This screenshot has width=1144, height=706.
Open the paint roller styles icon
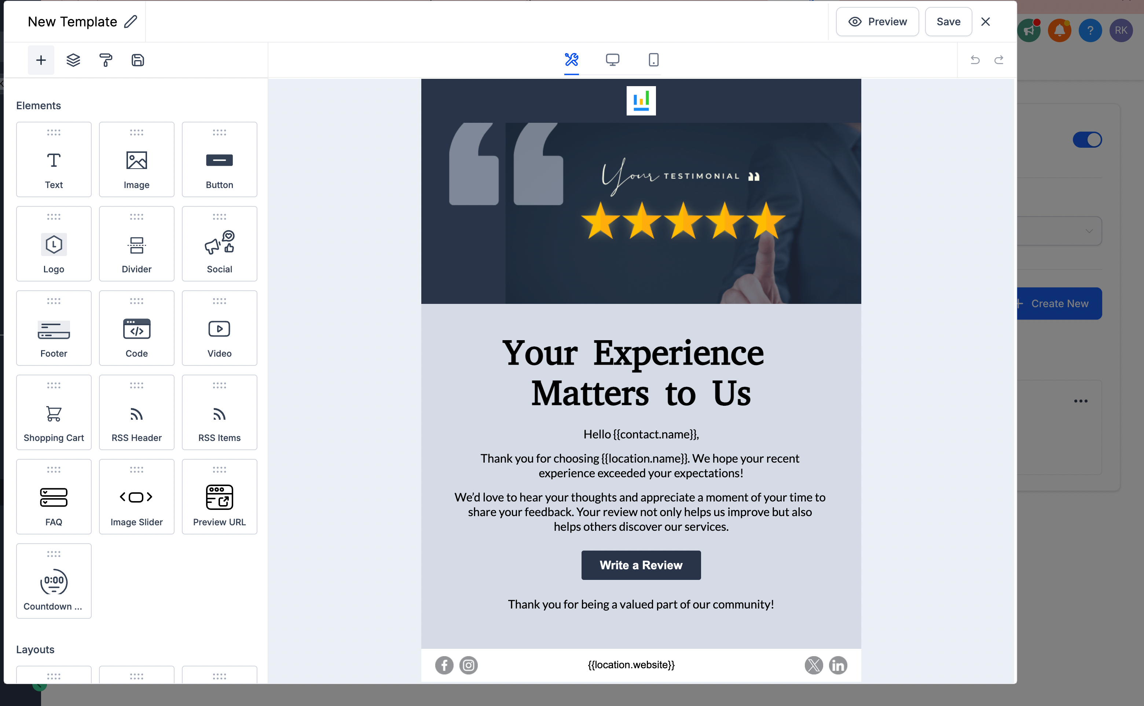click(x=106, y=60)
